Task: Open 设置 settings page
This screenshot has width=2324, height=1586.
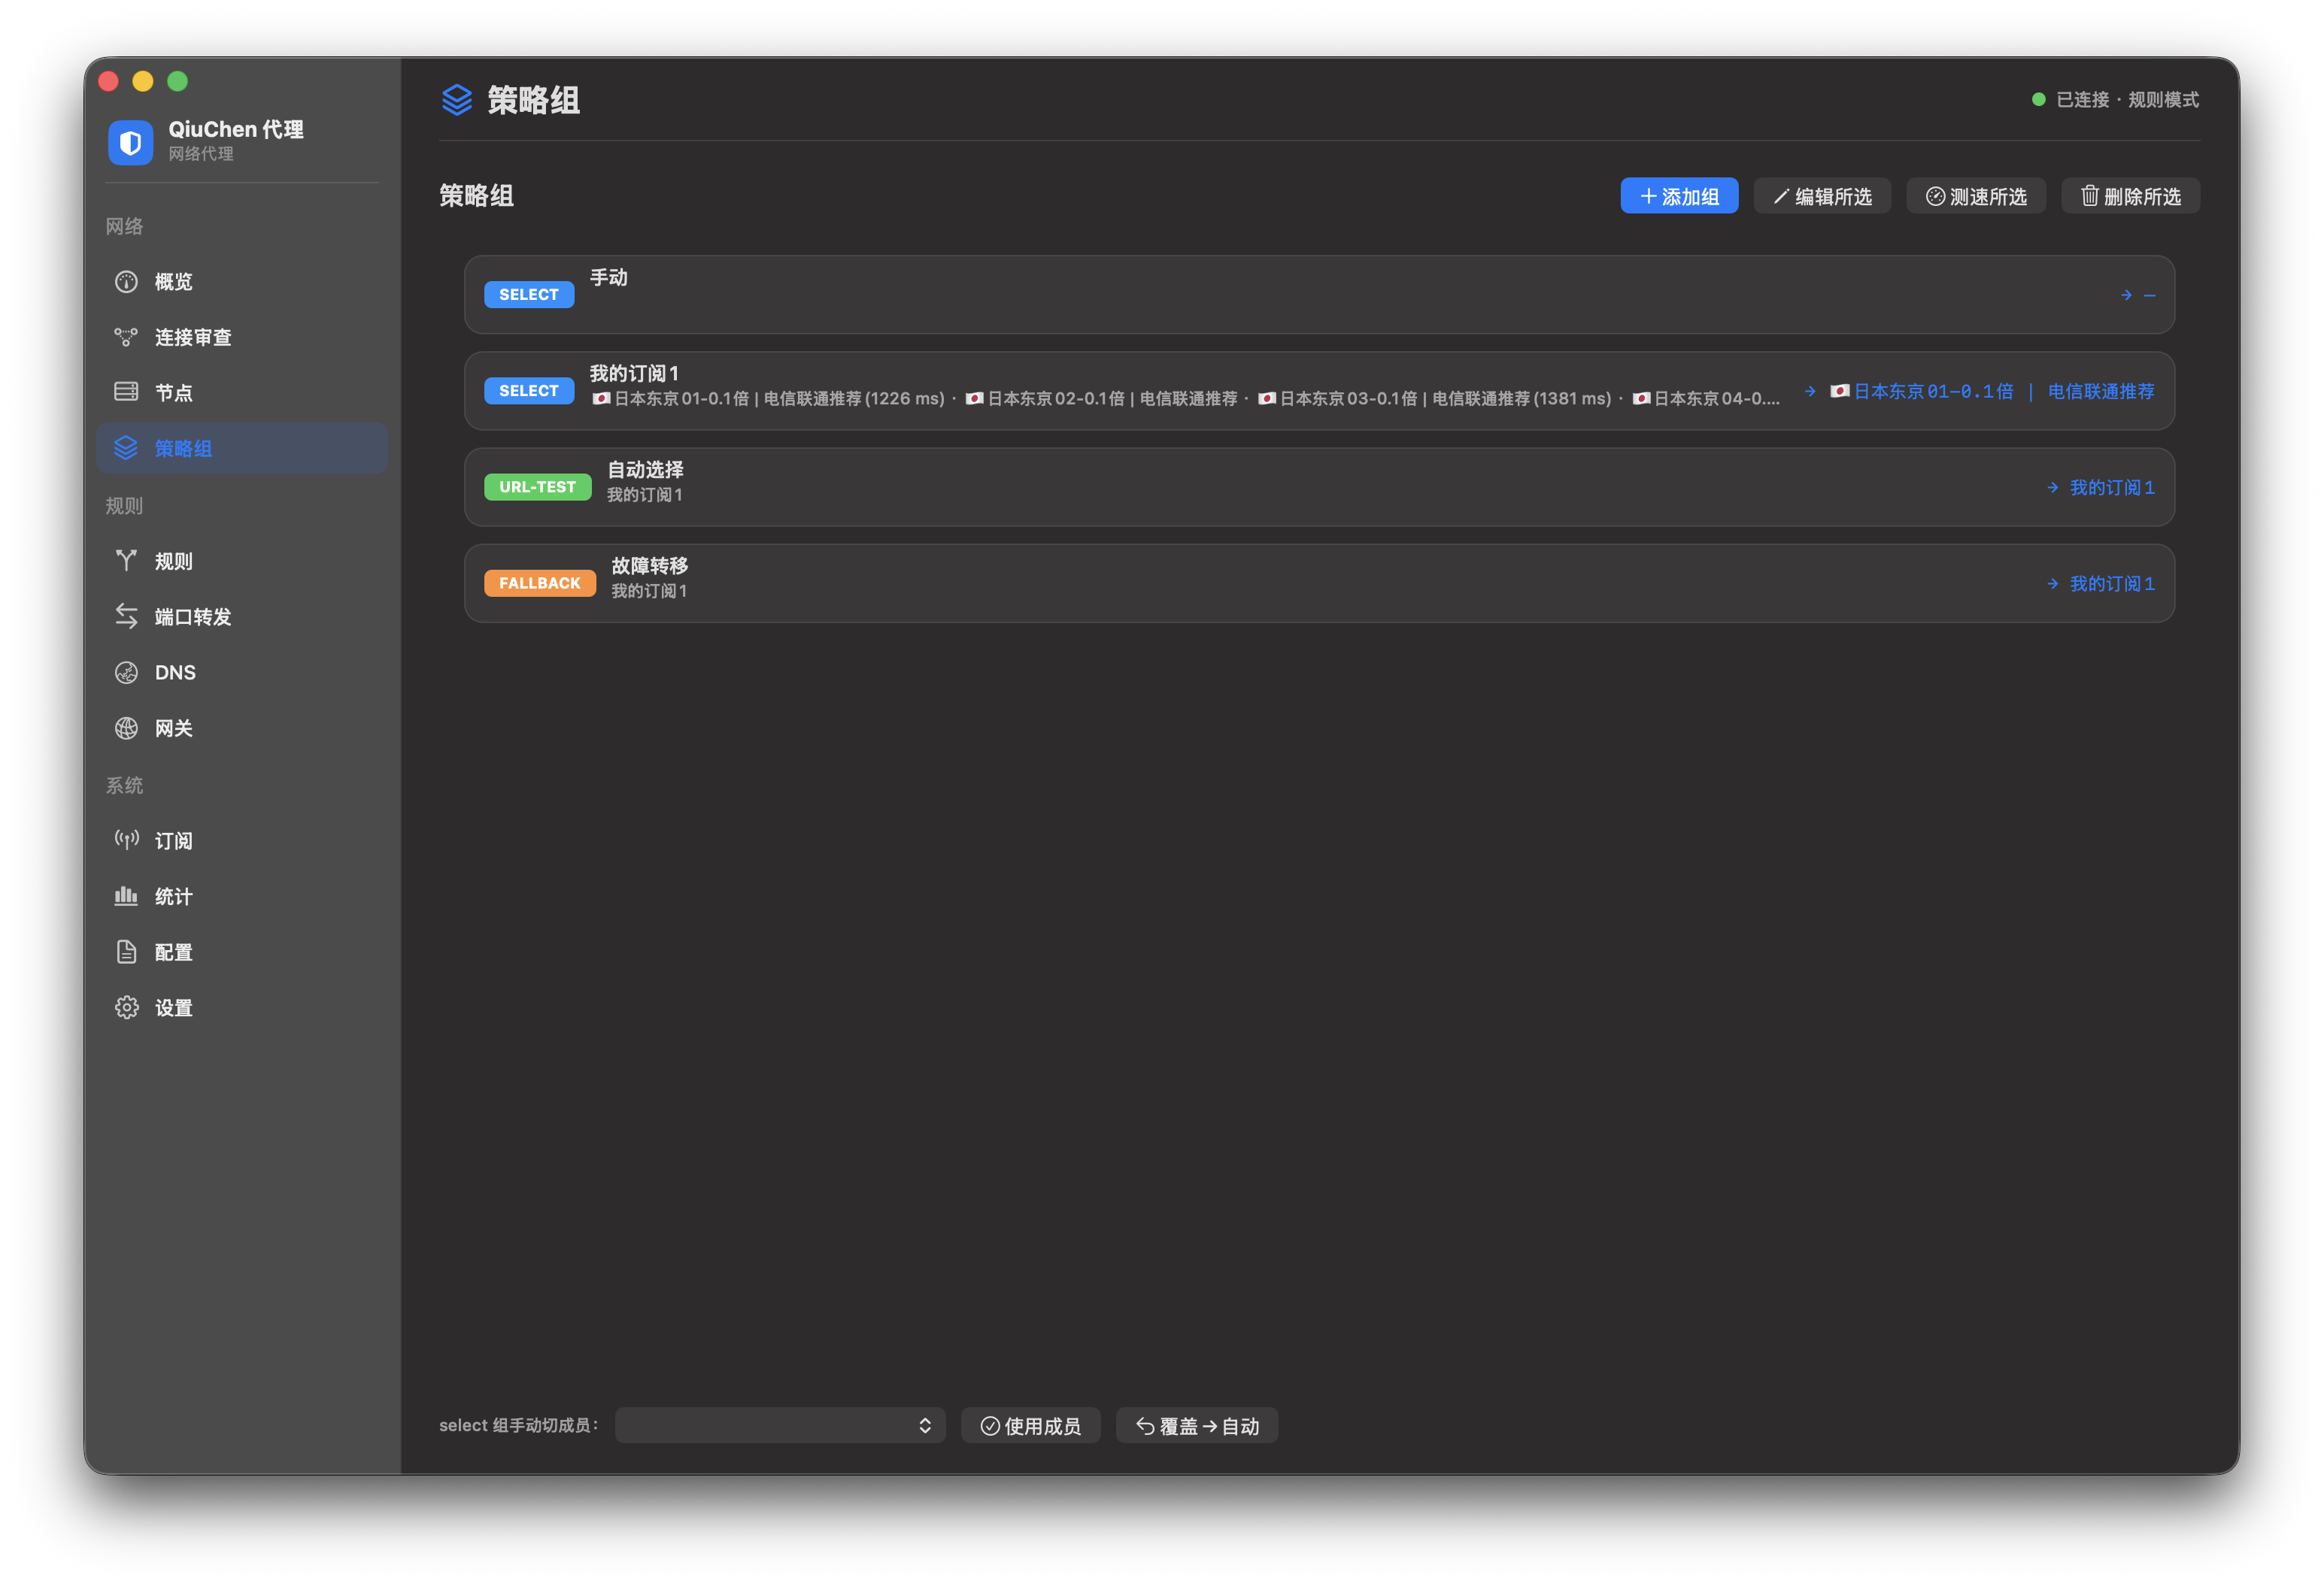Action: pyautogui.click(x=242, y=1009)
